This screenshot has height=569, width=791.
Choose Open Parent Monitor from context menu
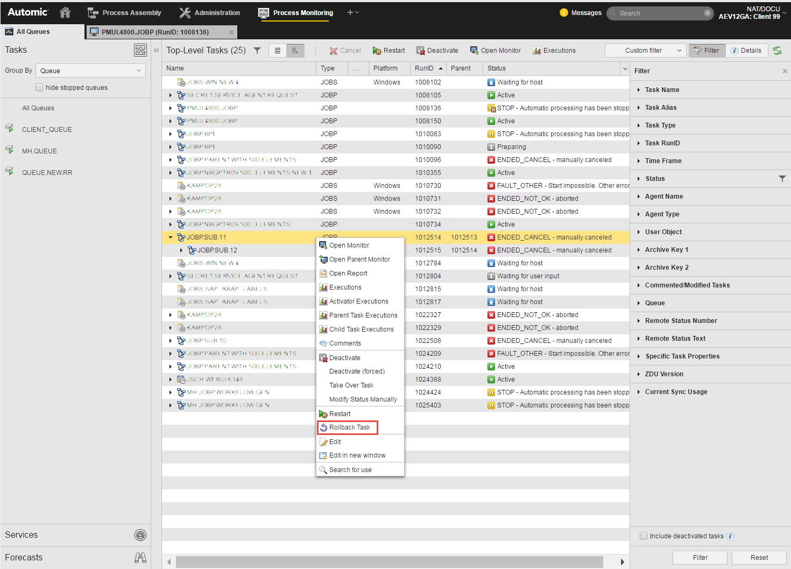[x=359, y=259]
